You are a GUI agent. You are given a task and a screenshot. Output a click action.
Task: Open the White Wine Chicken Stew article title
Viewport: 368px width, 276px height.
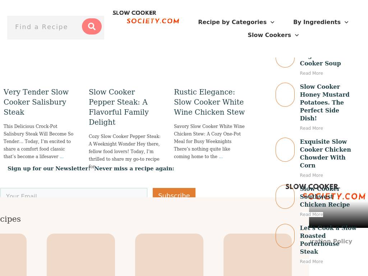tap(209, 102)
